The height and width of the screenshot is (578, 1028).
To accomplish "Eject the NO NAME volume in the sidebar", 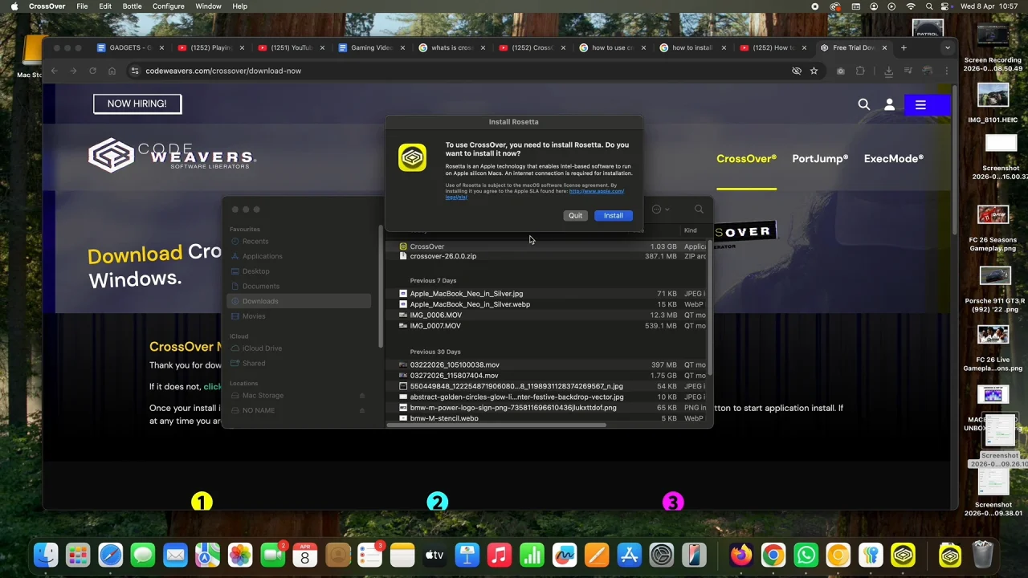I will 361,410.
